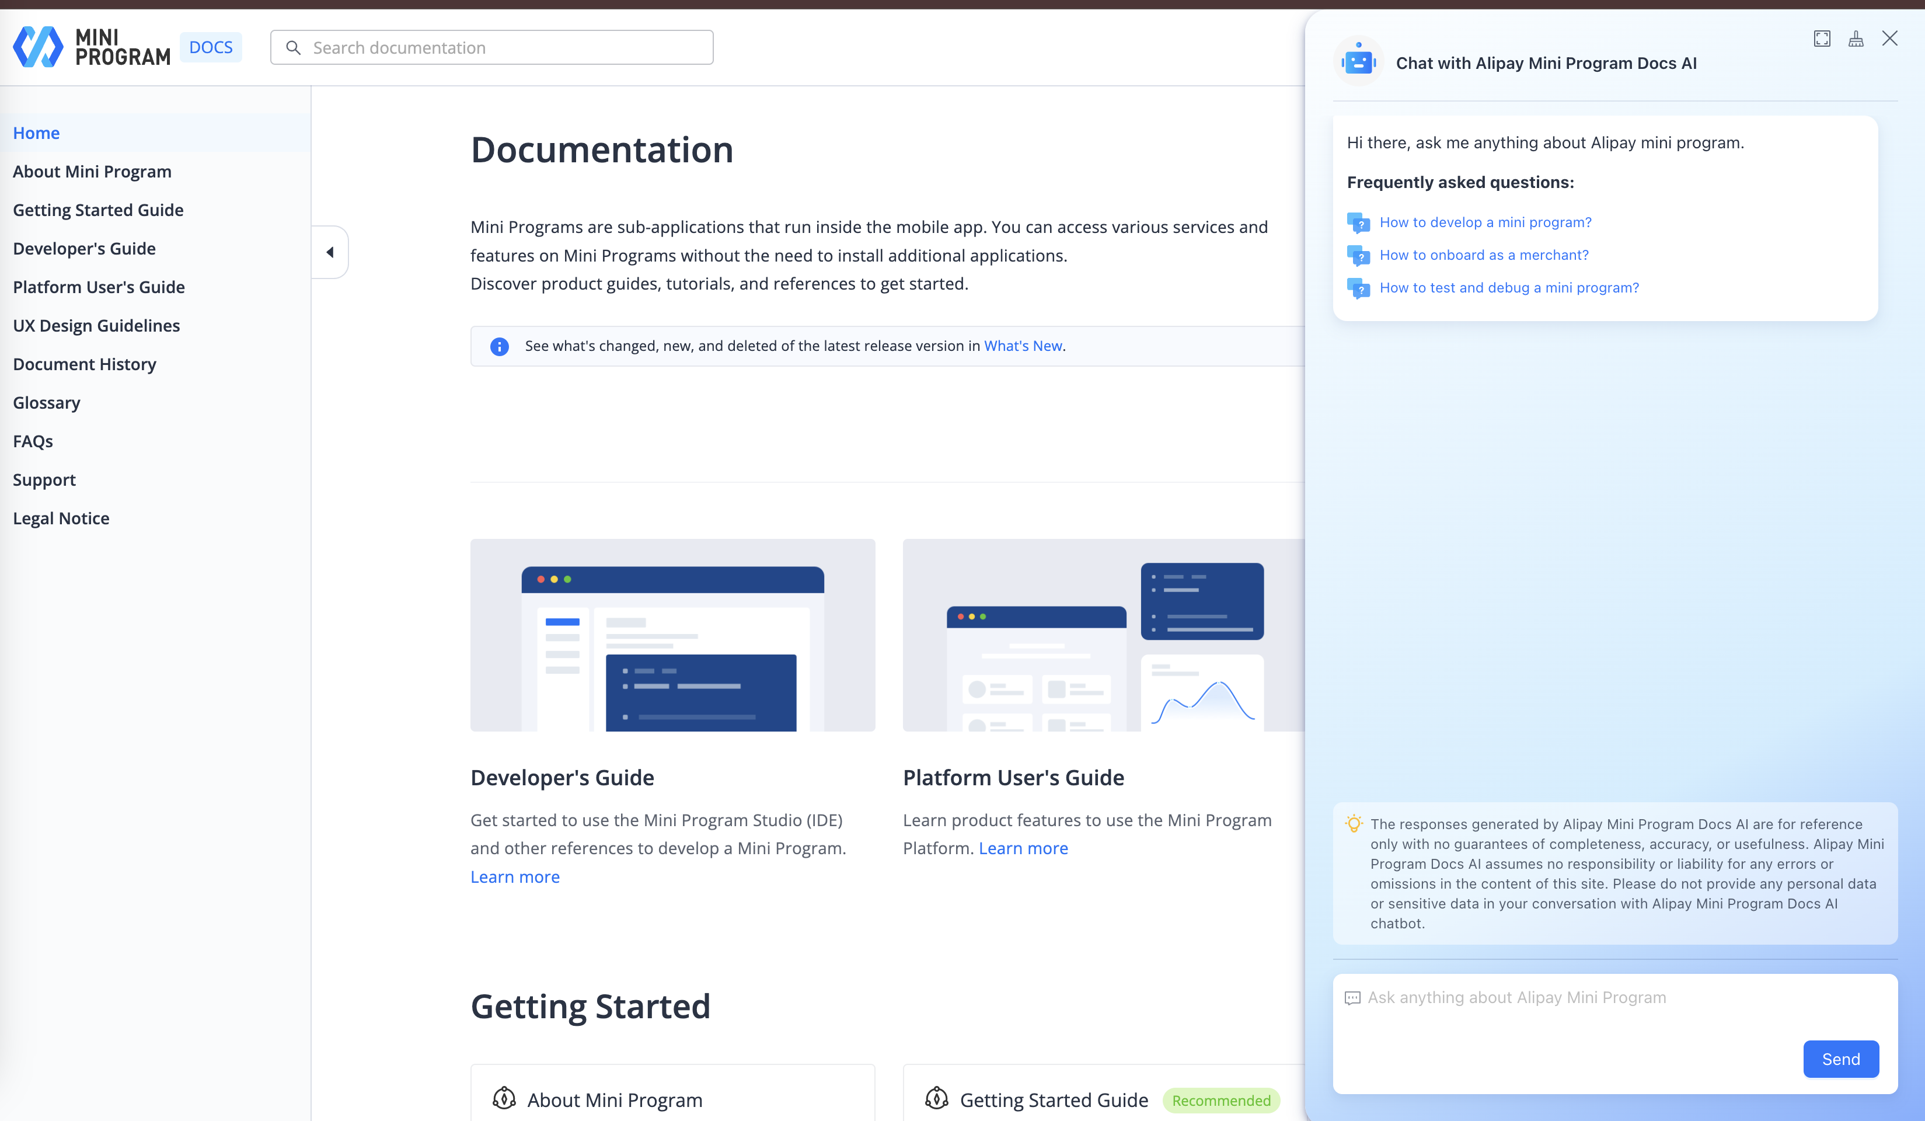Image resolution: width=1925 pixels, height=1121 pixels.
Task: Click the Search documentation field
Action: tap(504, 47)
